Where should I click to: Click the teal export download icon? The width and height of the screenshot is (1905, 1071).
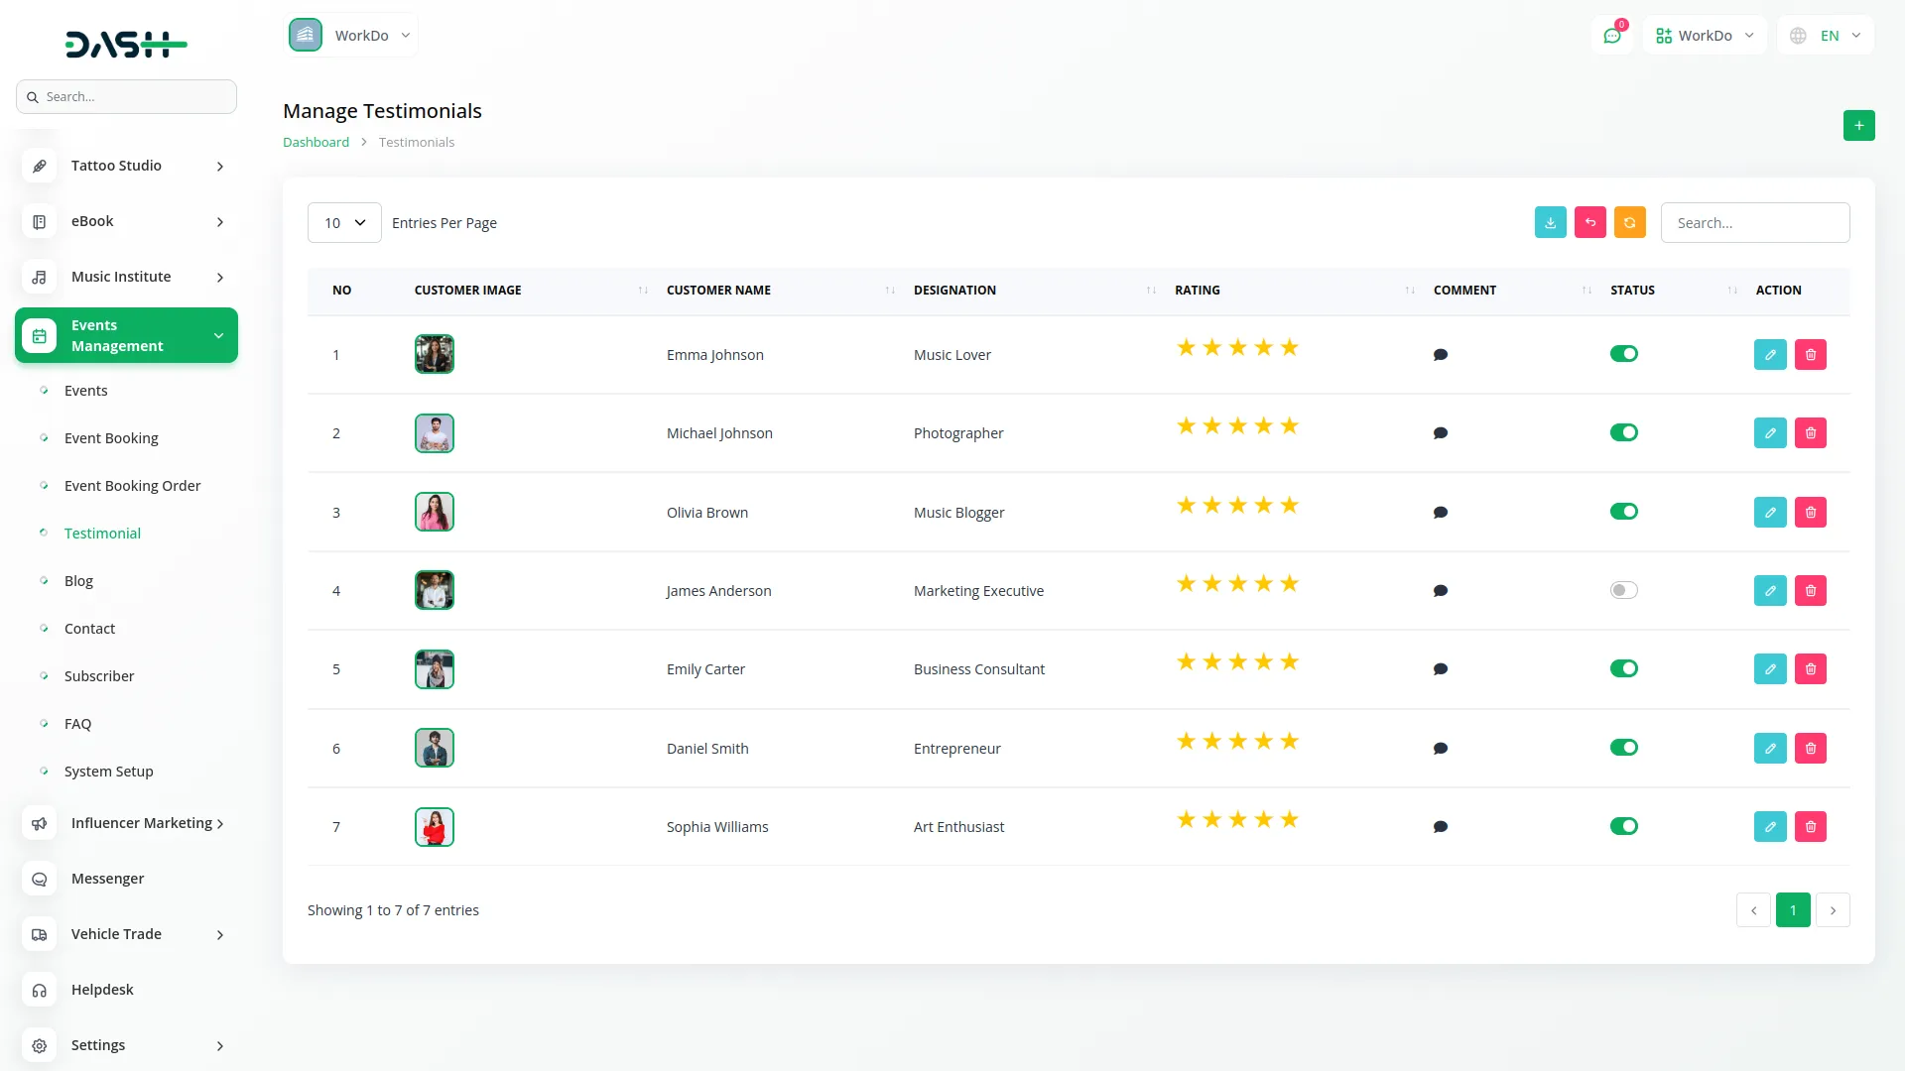click(x=1550, y=223)
